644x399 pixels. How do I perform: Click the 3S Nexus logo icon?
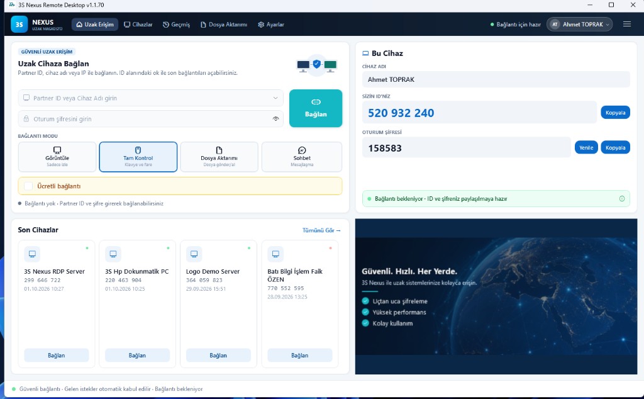pos(19,25)
